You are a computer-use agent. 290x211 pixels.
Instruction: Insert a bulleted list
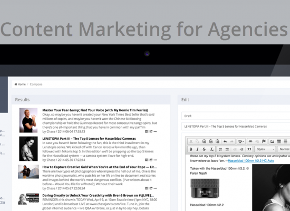[227, 149]
